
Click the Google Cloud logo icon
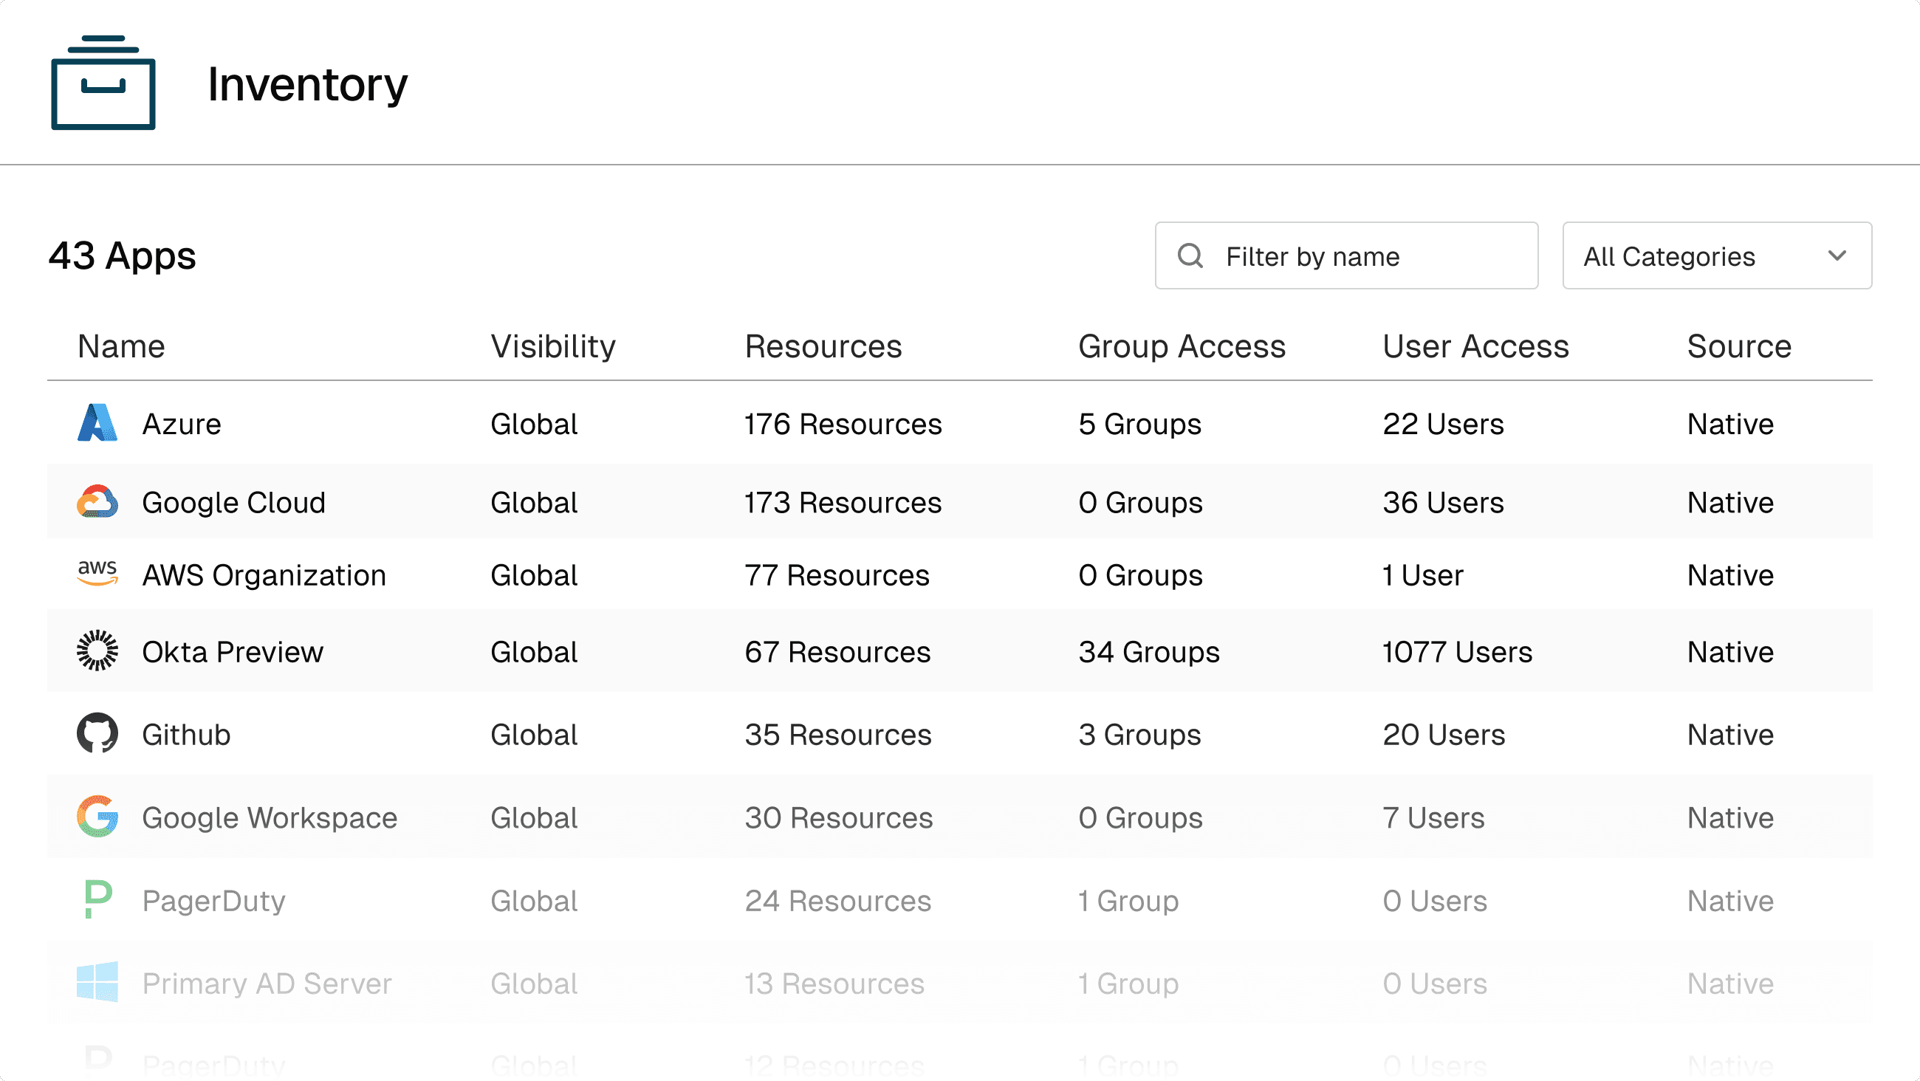97,501
